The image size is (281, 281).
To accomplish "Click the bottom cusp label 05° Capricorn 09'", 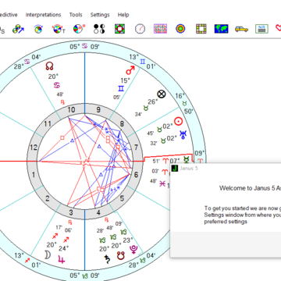I will pos(85,276).
